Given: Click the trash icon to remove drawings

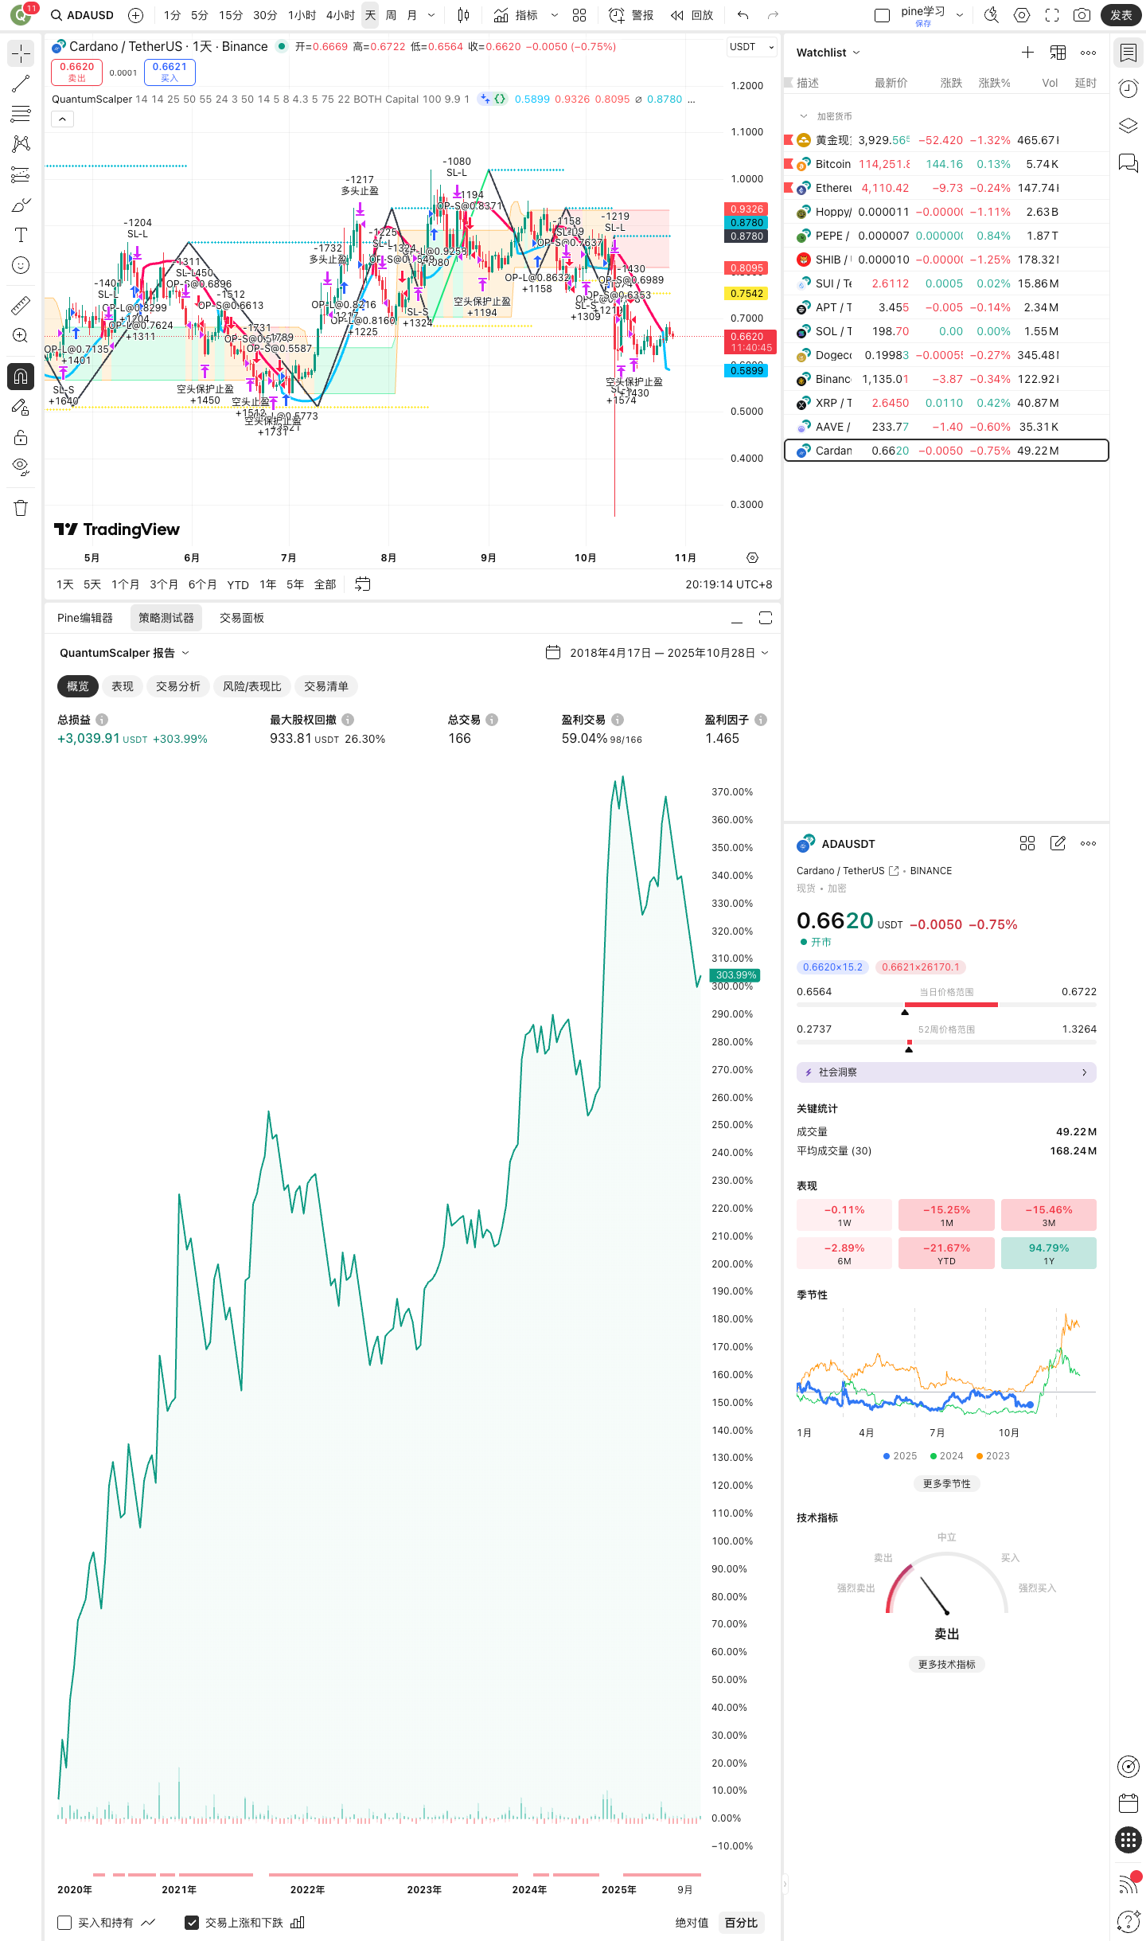Looking at the screenshot, I should coord(21,508).
